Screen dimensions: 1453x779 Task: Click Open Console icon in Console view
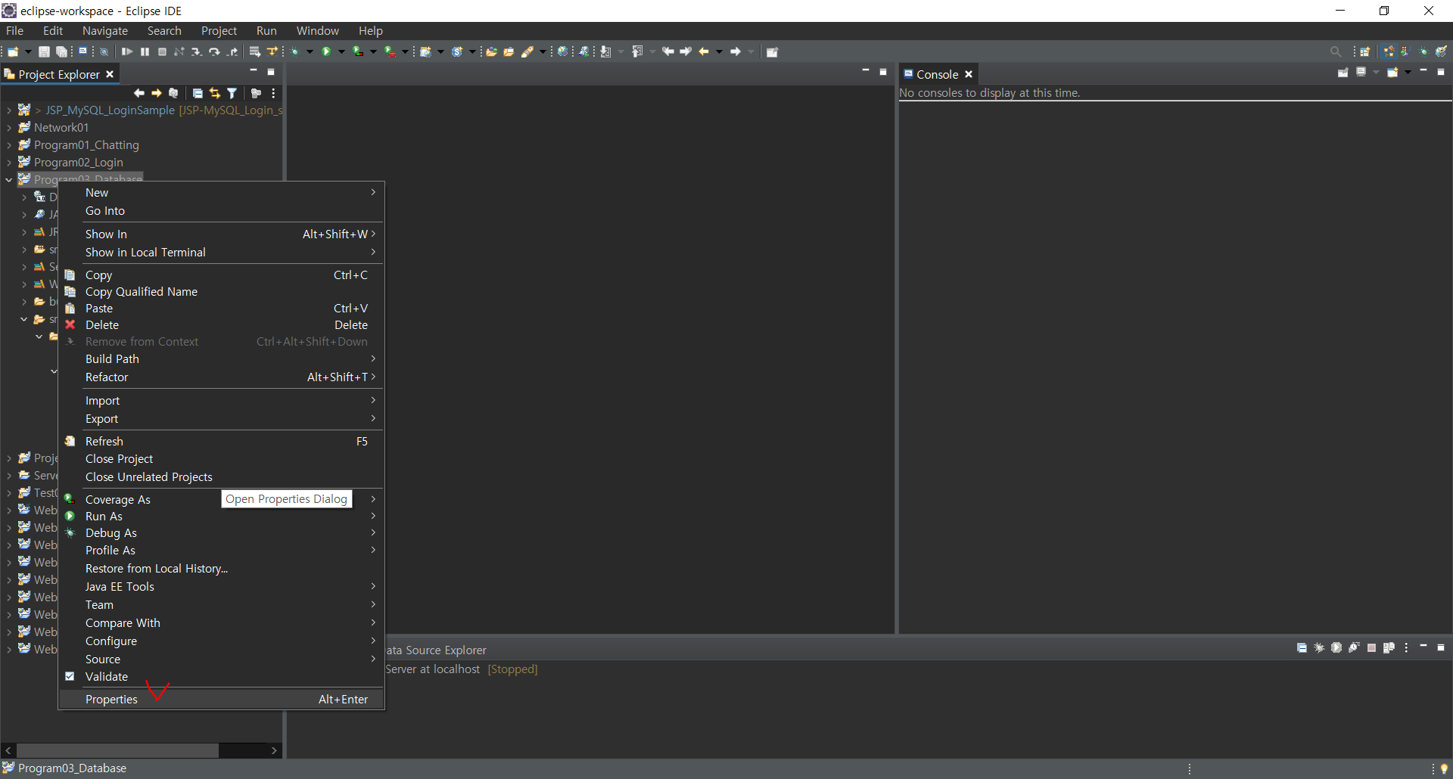click(x=1392, y=73)
